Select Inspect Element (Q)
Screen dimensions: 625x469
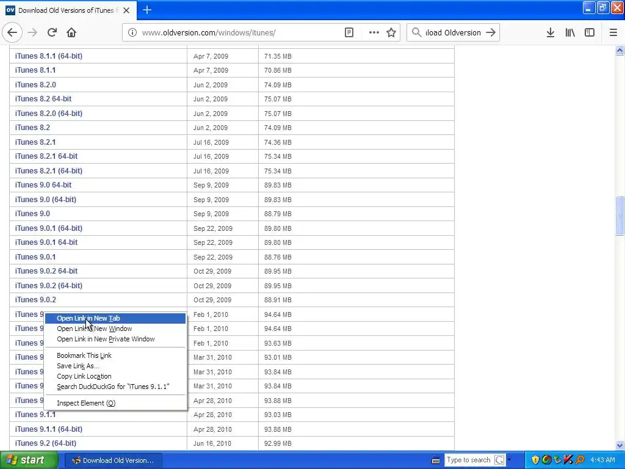(115, 403)
